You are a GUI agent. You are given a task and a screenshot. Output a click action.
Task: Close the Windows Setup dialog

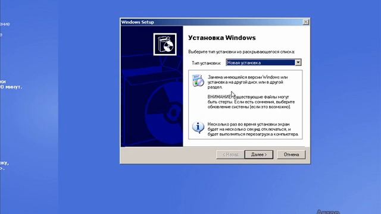pos(305,22)
